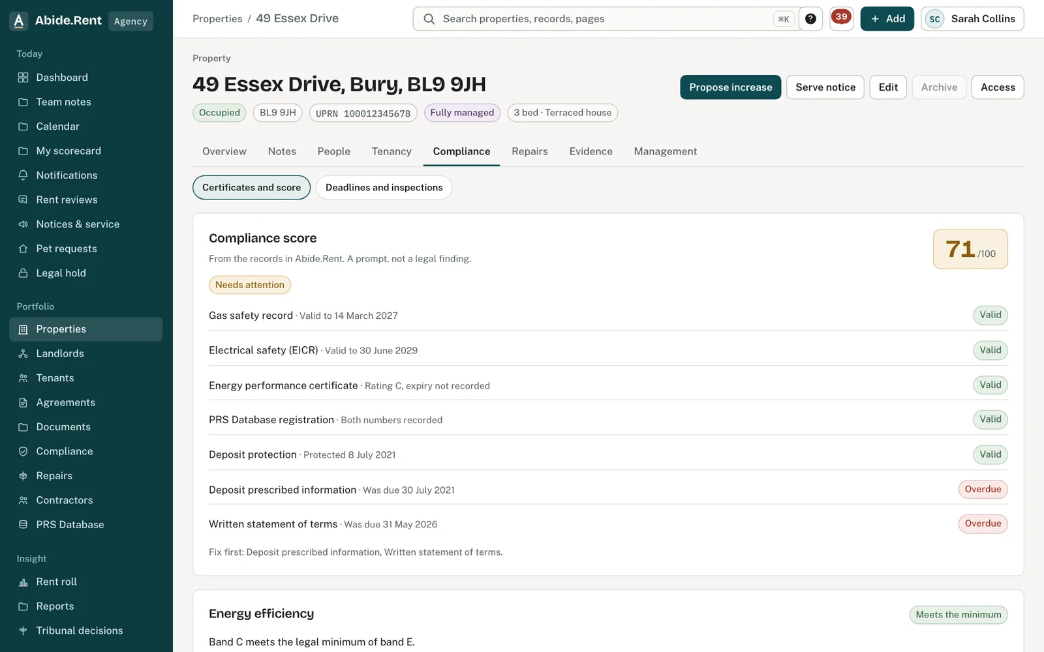Image resolution: width=1044 pixels, height=652 pixels.
Task: Go to the Repairs tab
Action: coord(530,151)
